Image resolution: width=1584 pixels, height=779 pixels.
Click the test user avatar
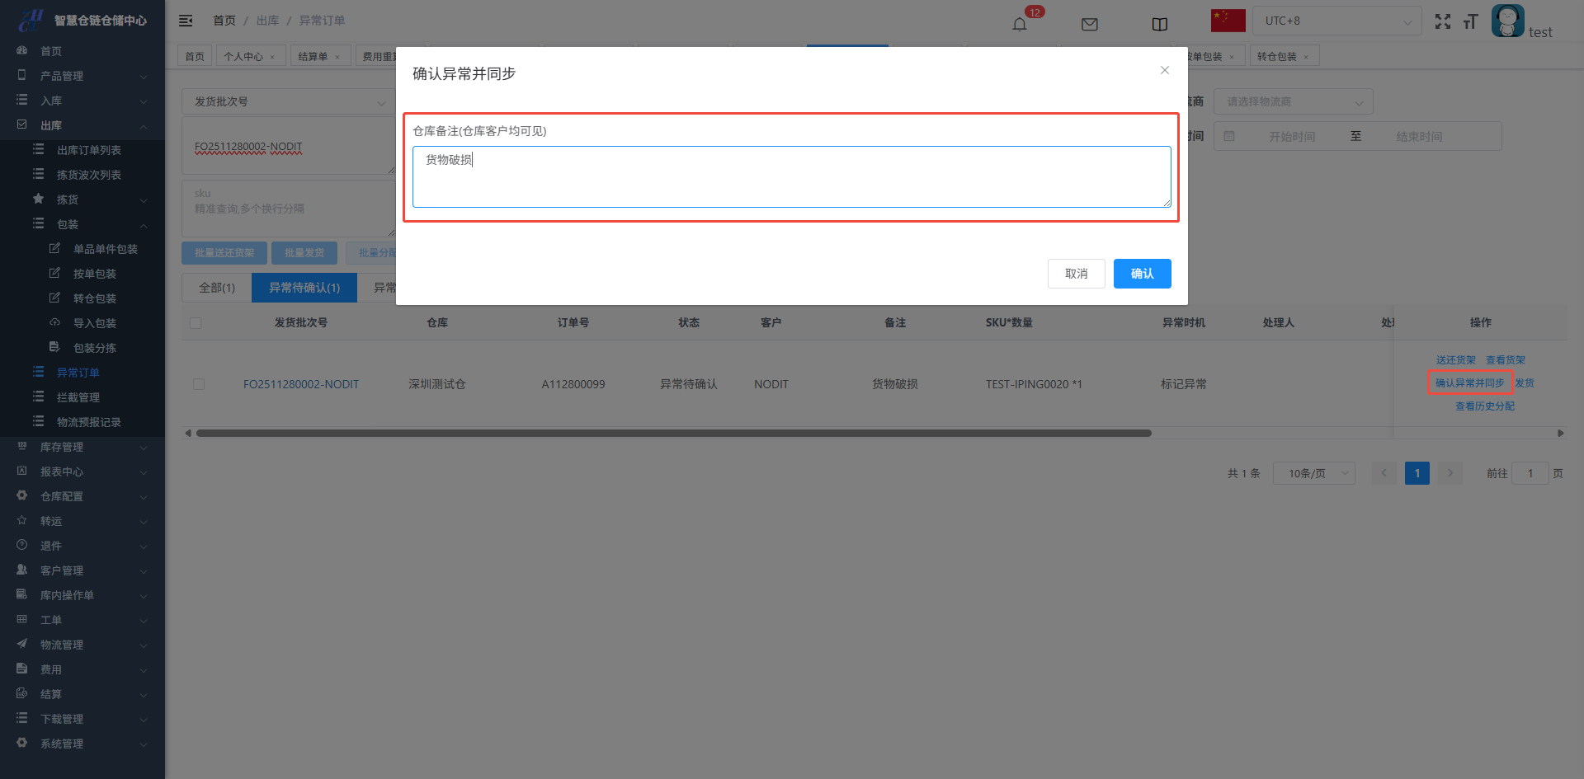1507,21
